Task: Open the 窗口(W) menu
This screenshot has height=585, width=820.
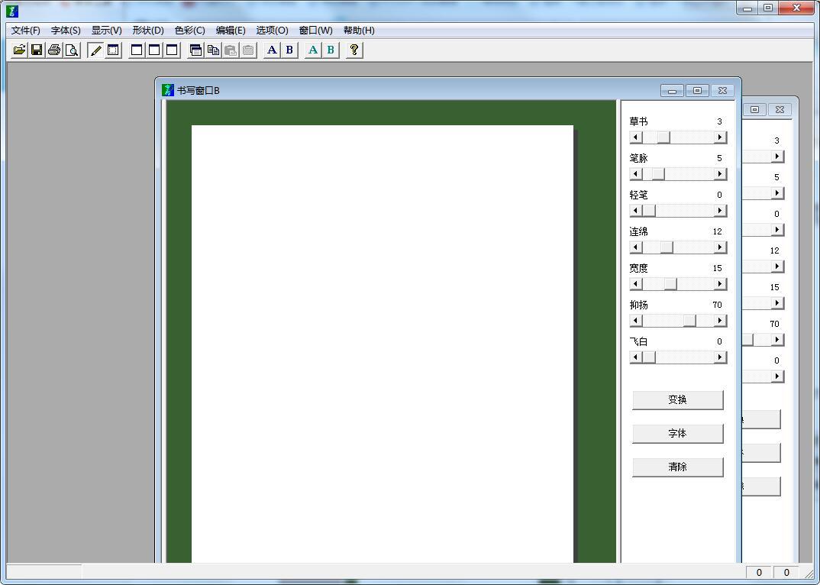Action: (x=315, y=31)
